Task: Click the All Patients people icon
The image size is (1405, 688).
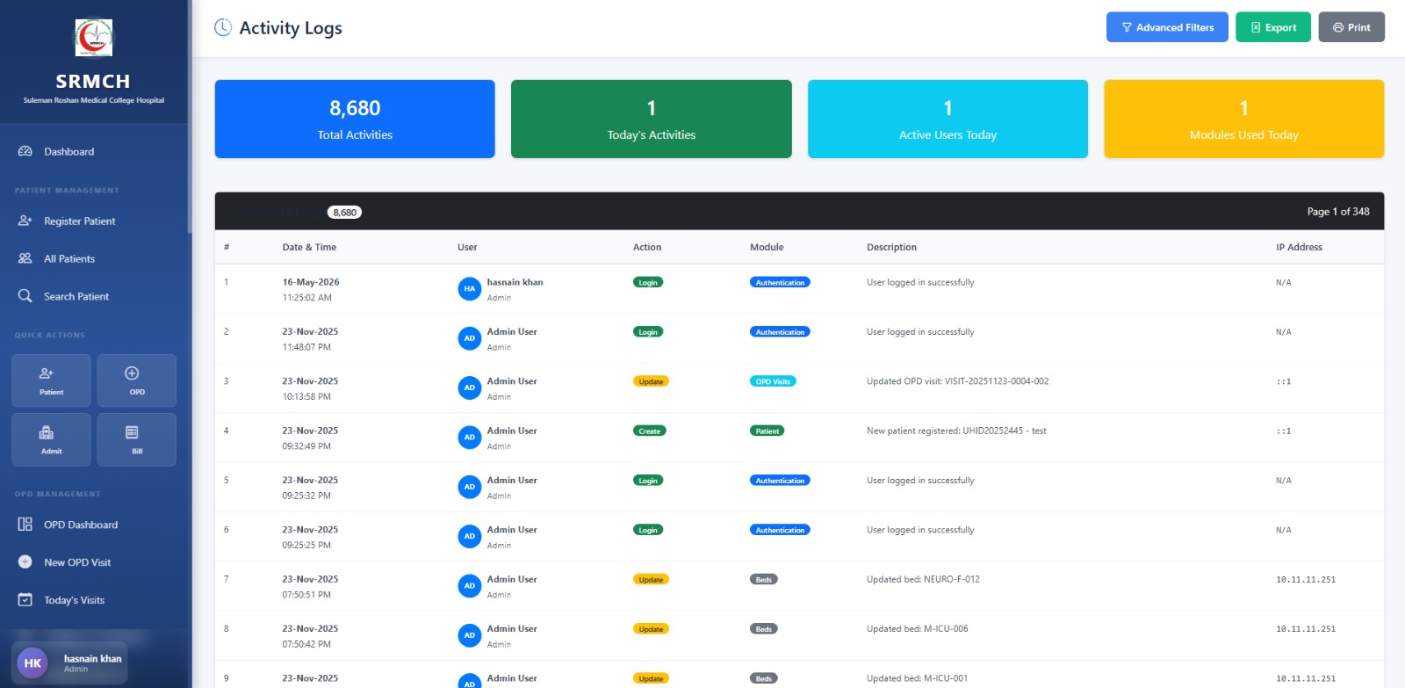Action: coord(25,258)
